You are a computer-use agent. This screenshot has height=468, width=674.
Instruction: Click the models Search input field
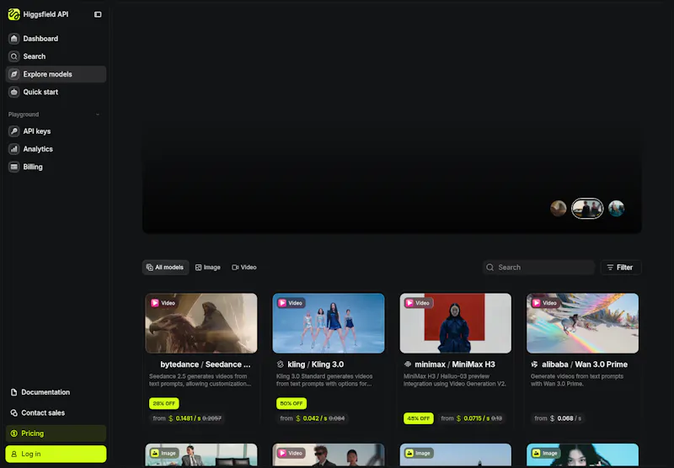(538, 268)
